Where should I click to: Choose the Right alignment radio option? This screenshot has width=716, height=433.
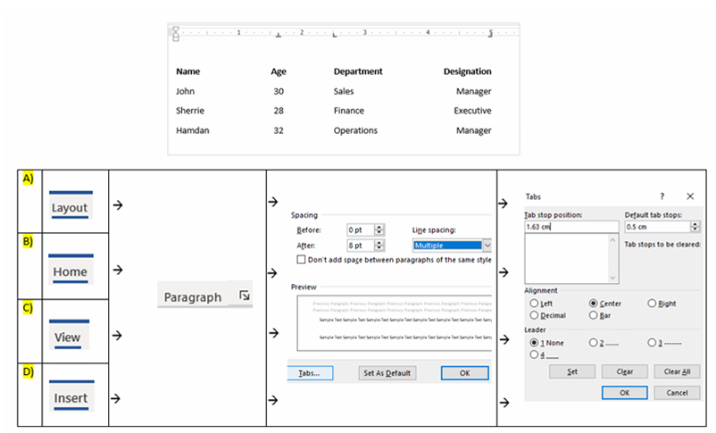coord(651,304)
